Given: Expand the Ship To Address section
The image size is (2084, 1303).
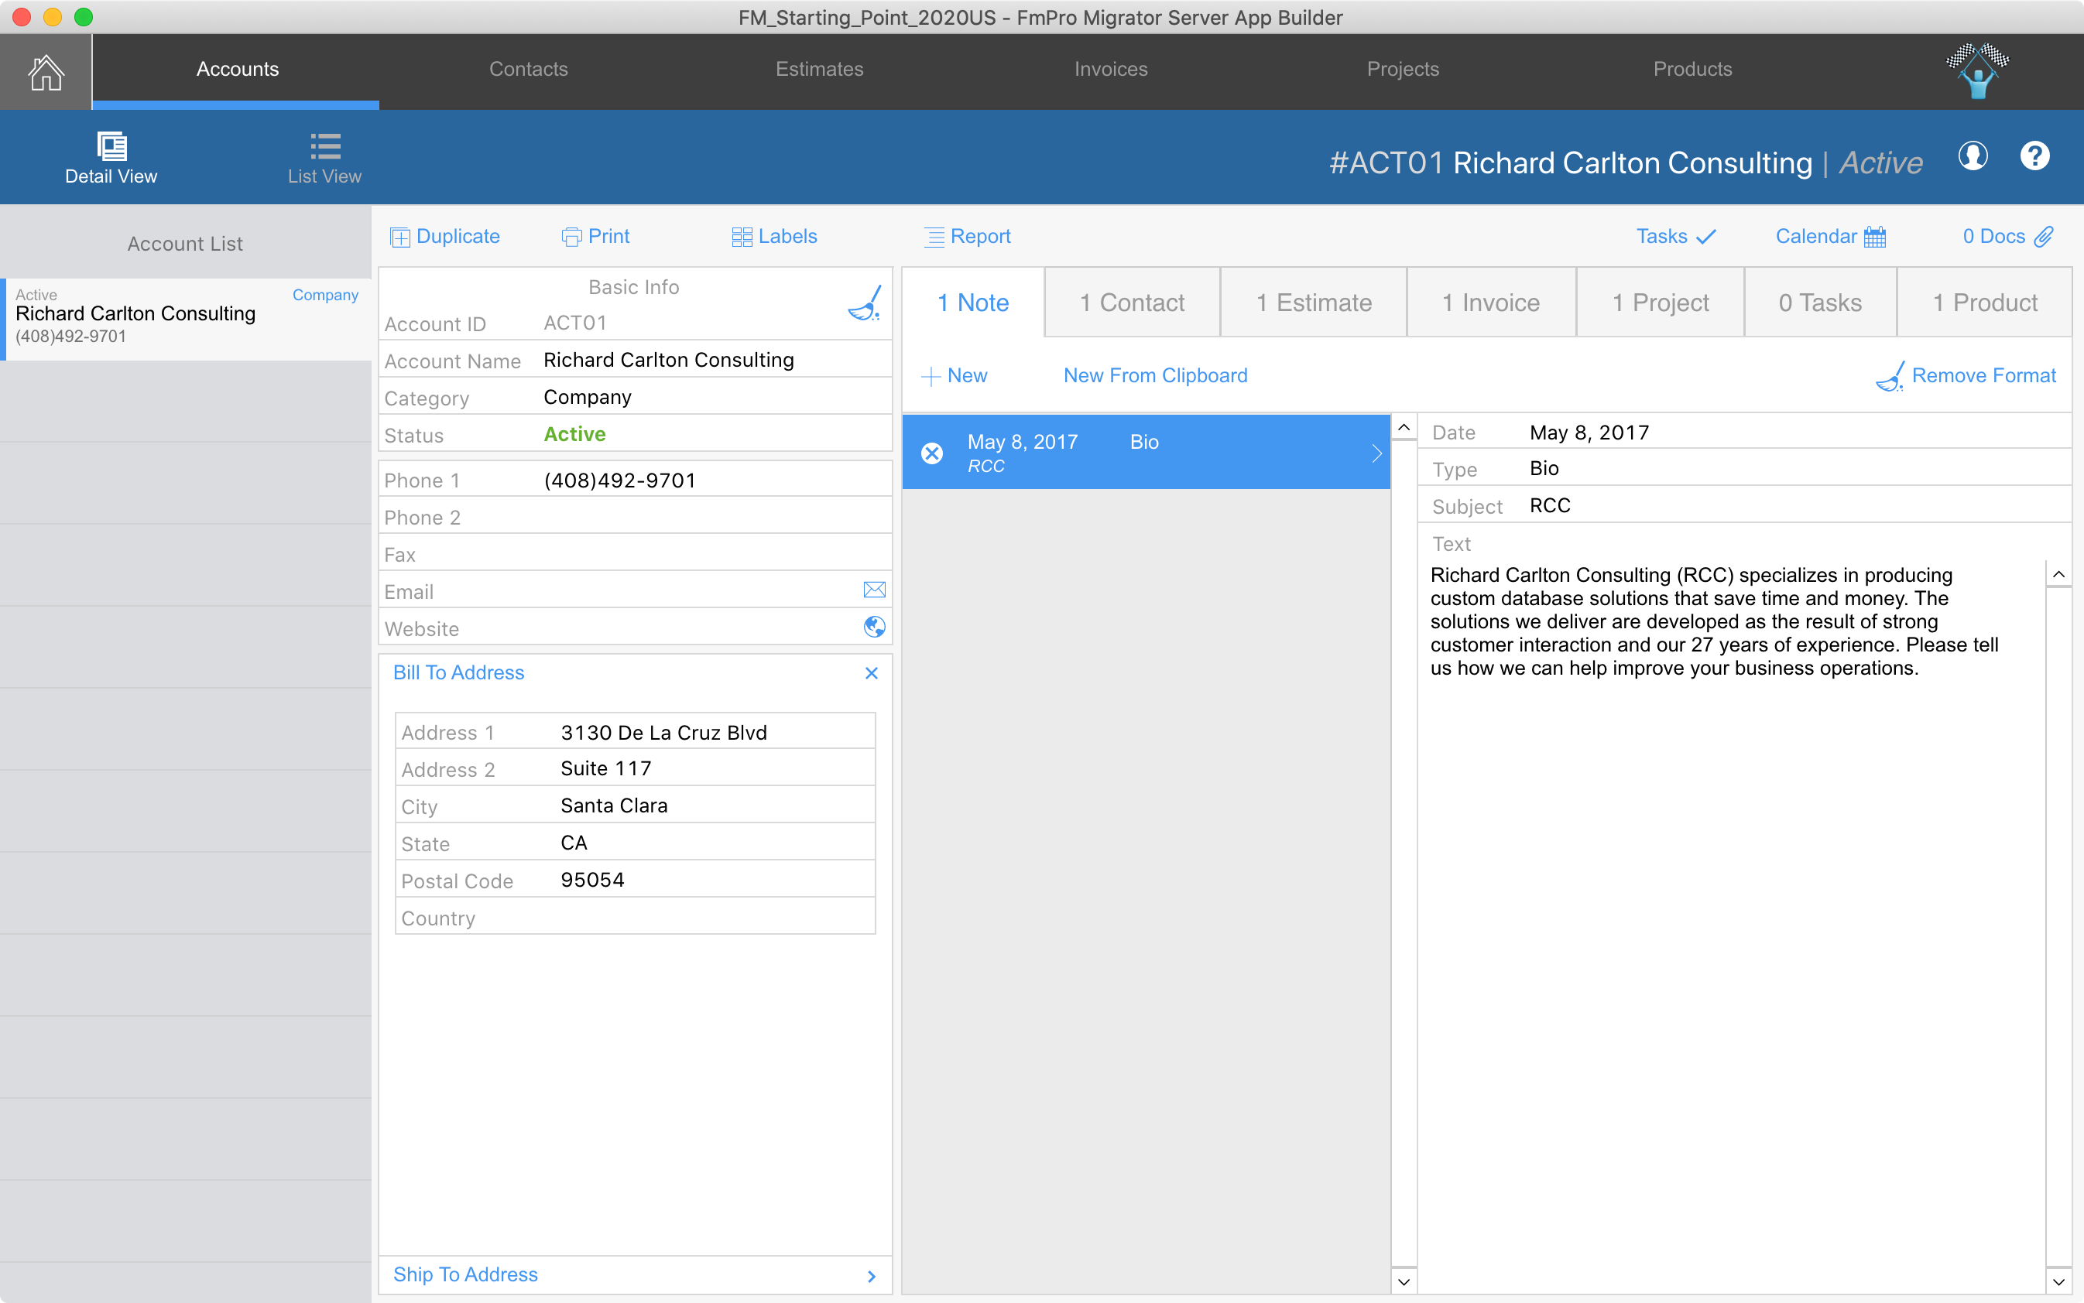Looking at the screenshot, I should click(871, 1276).
